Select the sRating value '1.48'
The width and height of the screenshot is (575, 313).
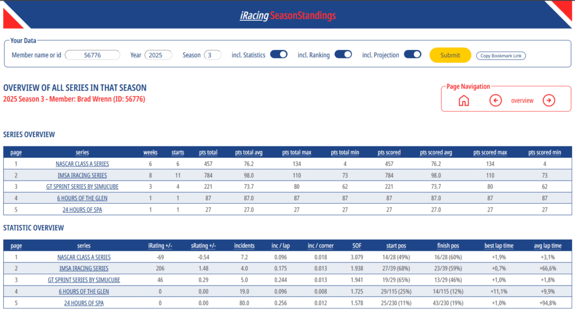(203, 268)
